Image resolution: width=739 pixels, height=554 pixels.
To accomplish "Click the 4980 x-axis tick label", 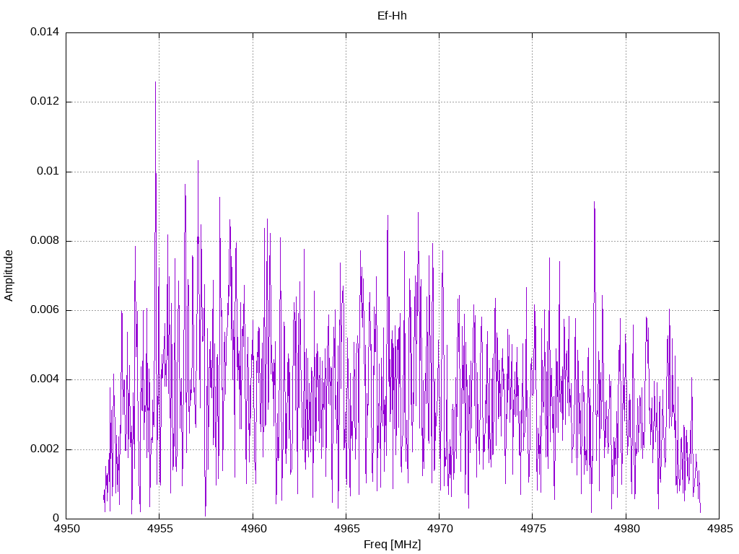I will tap(626, 529).
